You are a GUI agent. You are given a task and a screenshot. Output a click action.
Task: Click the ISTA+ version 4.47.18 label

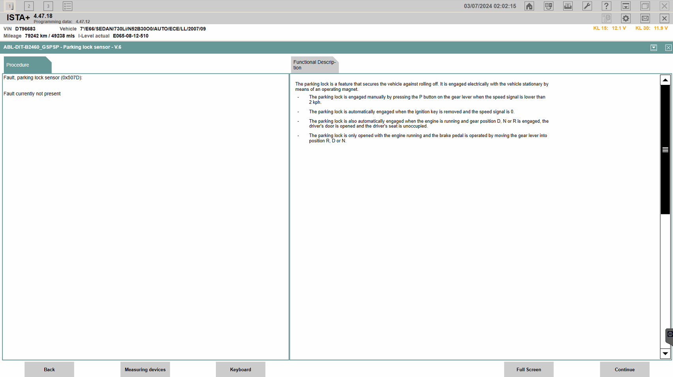(x=43, y=16)
